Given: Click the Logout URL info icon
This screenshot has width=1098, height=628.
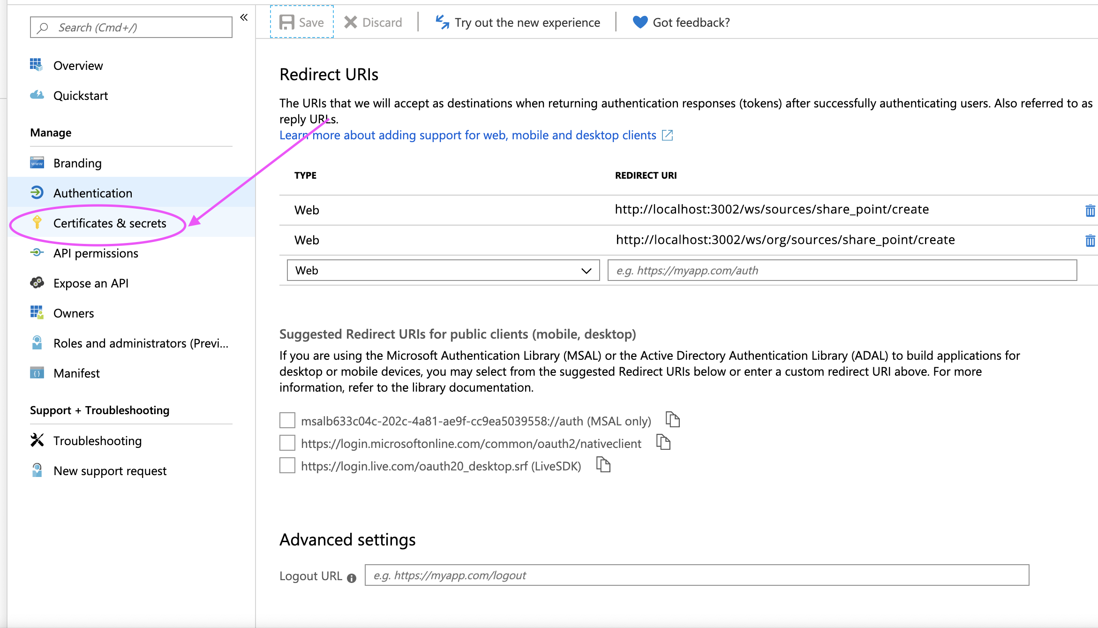Looking at the screenshot, I should coord(352,578).
